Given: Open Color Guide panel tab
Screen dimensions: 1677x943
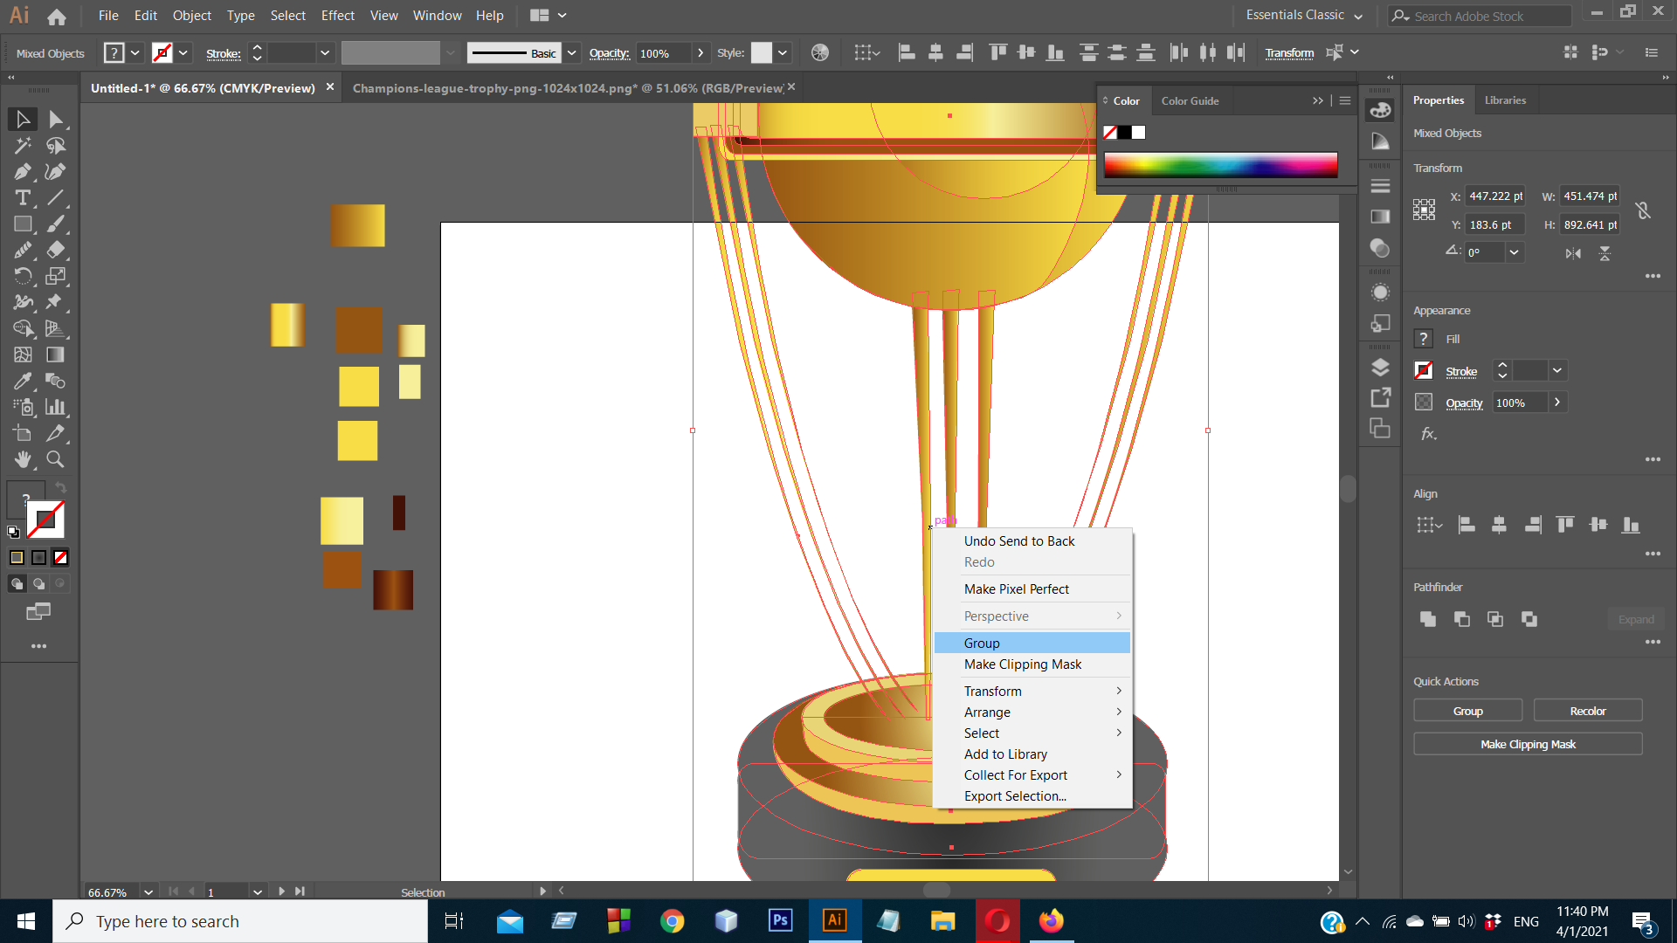Looking at the screenshot, I should point(1190,100).
